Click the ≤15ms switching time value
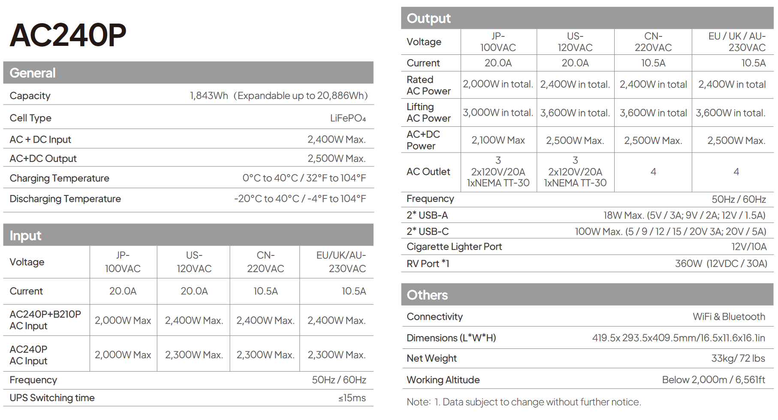The width and height of the screenshot is (778, 420). 352,398
